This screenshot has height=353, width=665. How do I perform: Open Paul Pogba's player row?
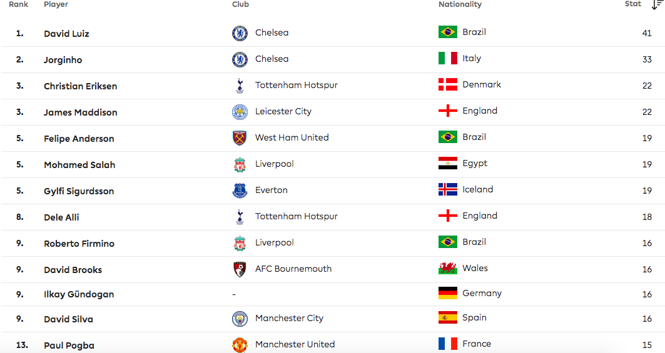pyautogui.click(x=69, y=346)
